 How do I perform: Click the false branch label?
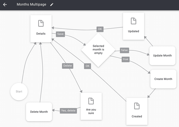(125, 50)
